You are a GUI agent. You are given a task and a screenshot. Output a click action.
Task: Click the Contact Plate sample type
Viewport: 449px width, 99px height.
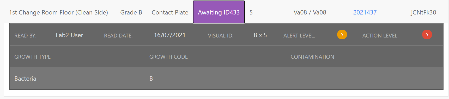pyautogui.click(x=170, y=12)
